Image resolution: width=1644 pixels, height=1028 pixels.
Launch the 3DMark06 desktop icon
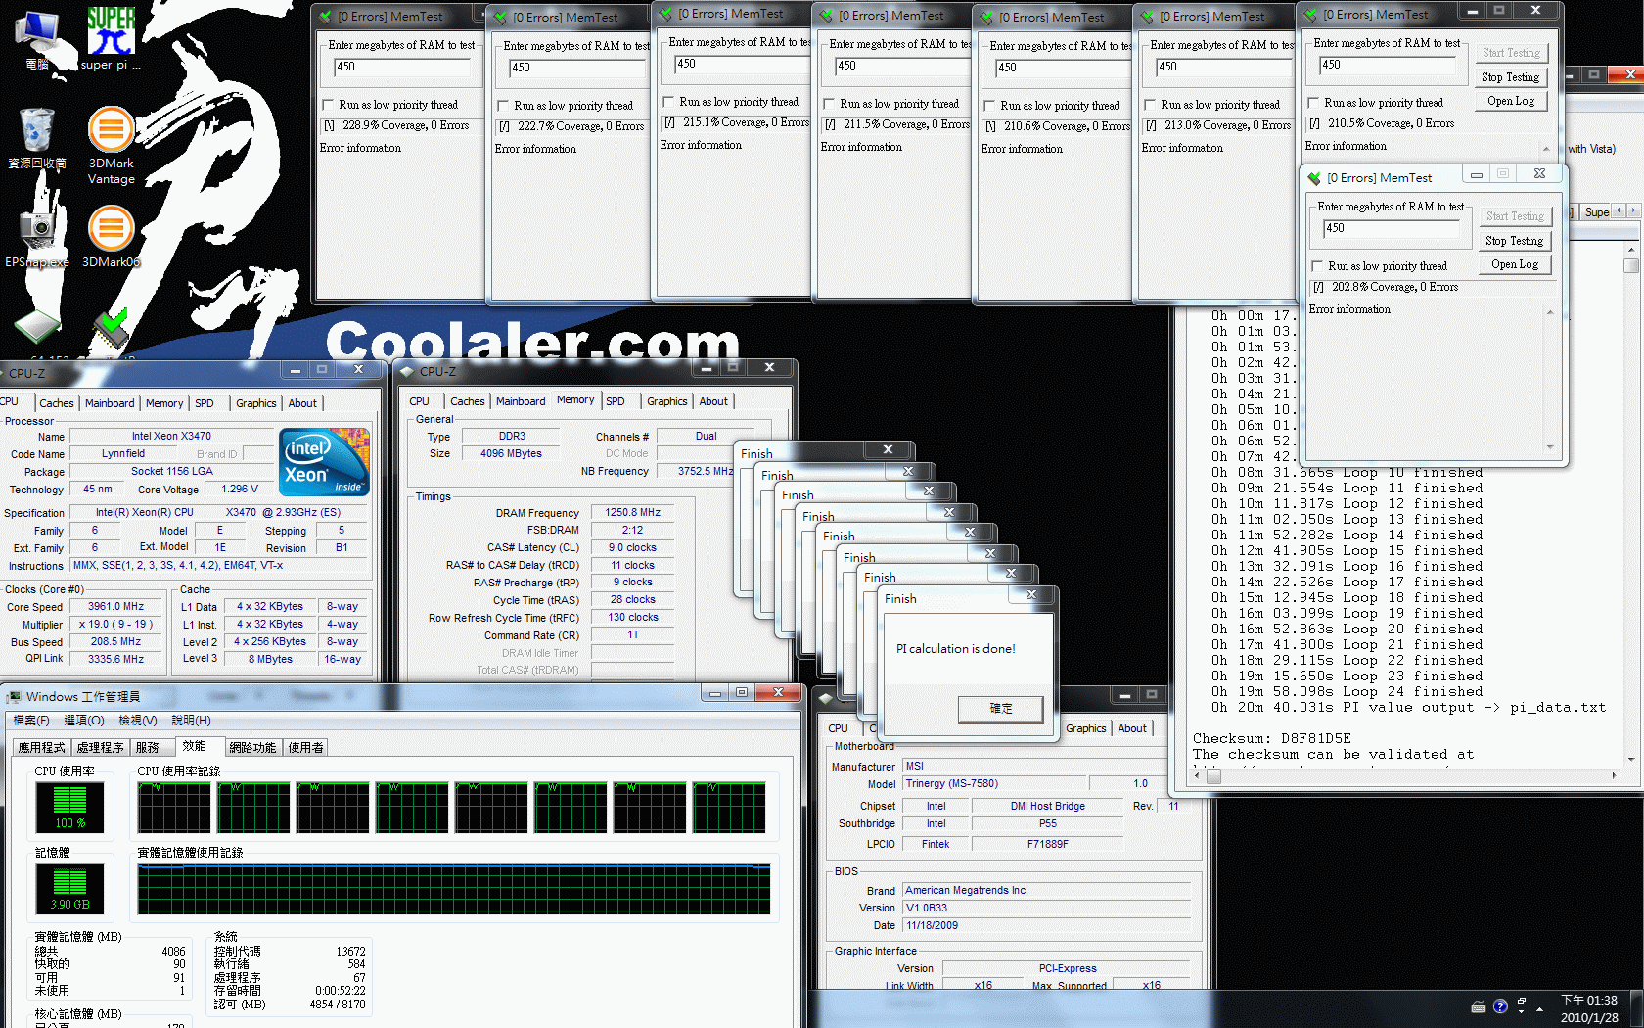pyautogui.click(x=111, y=235)
